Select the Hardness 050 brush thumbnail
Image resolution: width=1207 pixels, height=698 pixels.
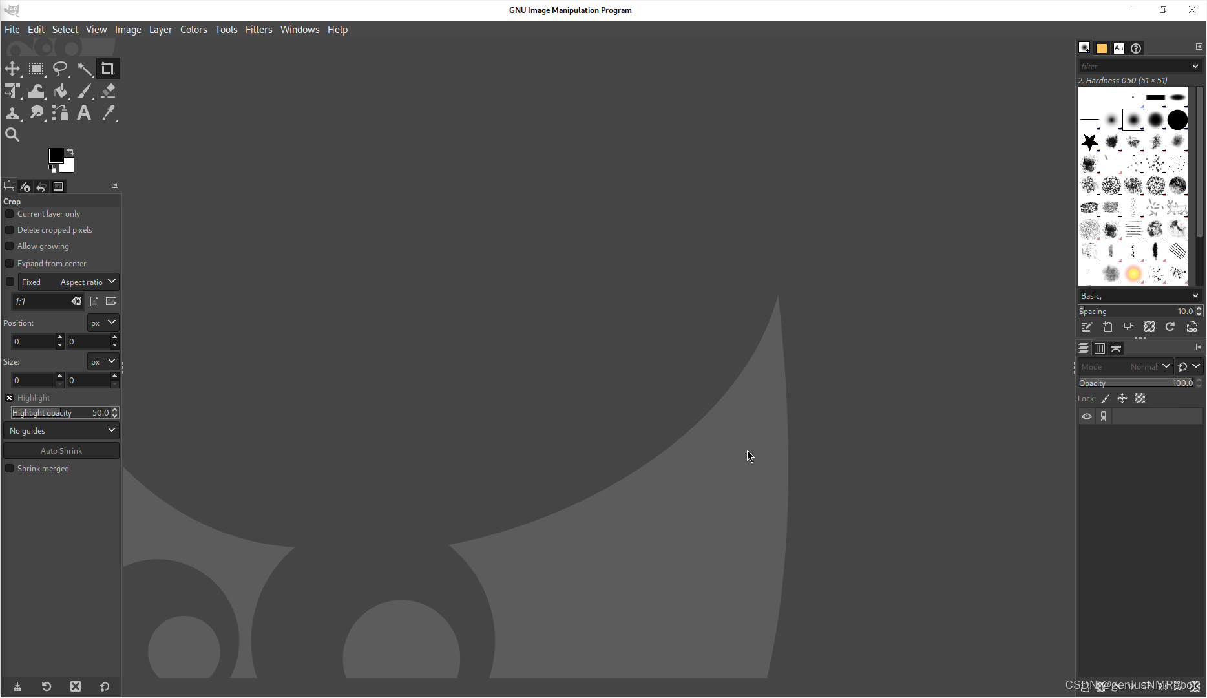[x=1133, y=119]
